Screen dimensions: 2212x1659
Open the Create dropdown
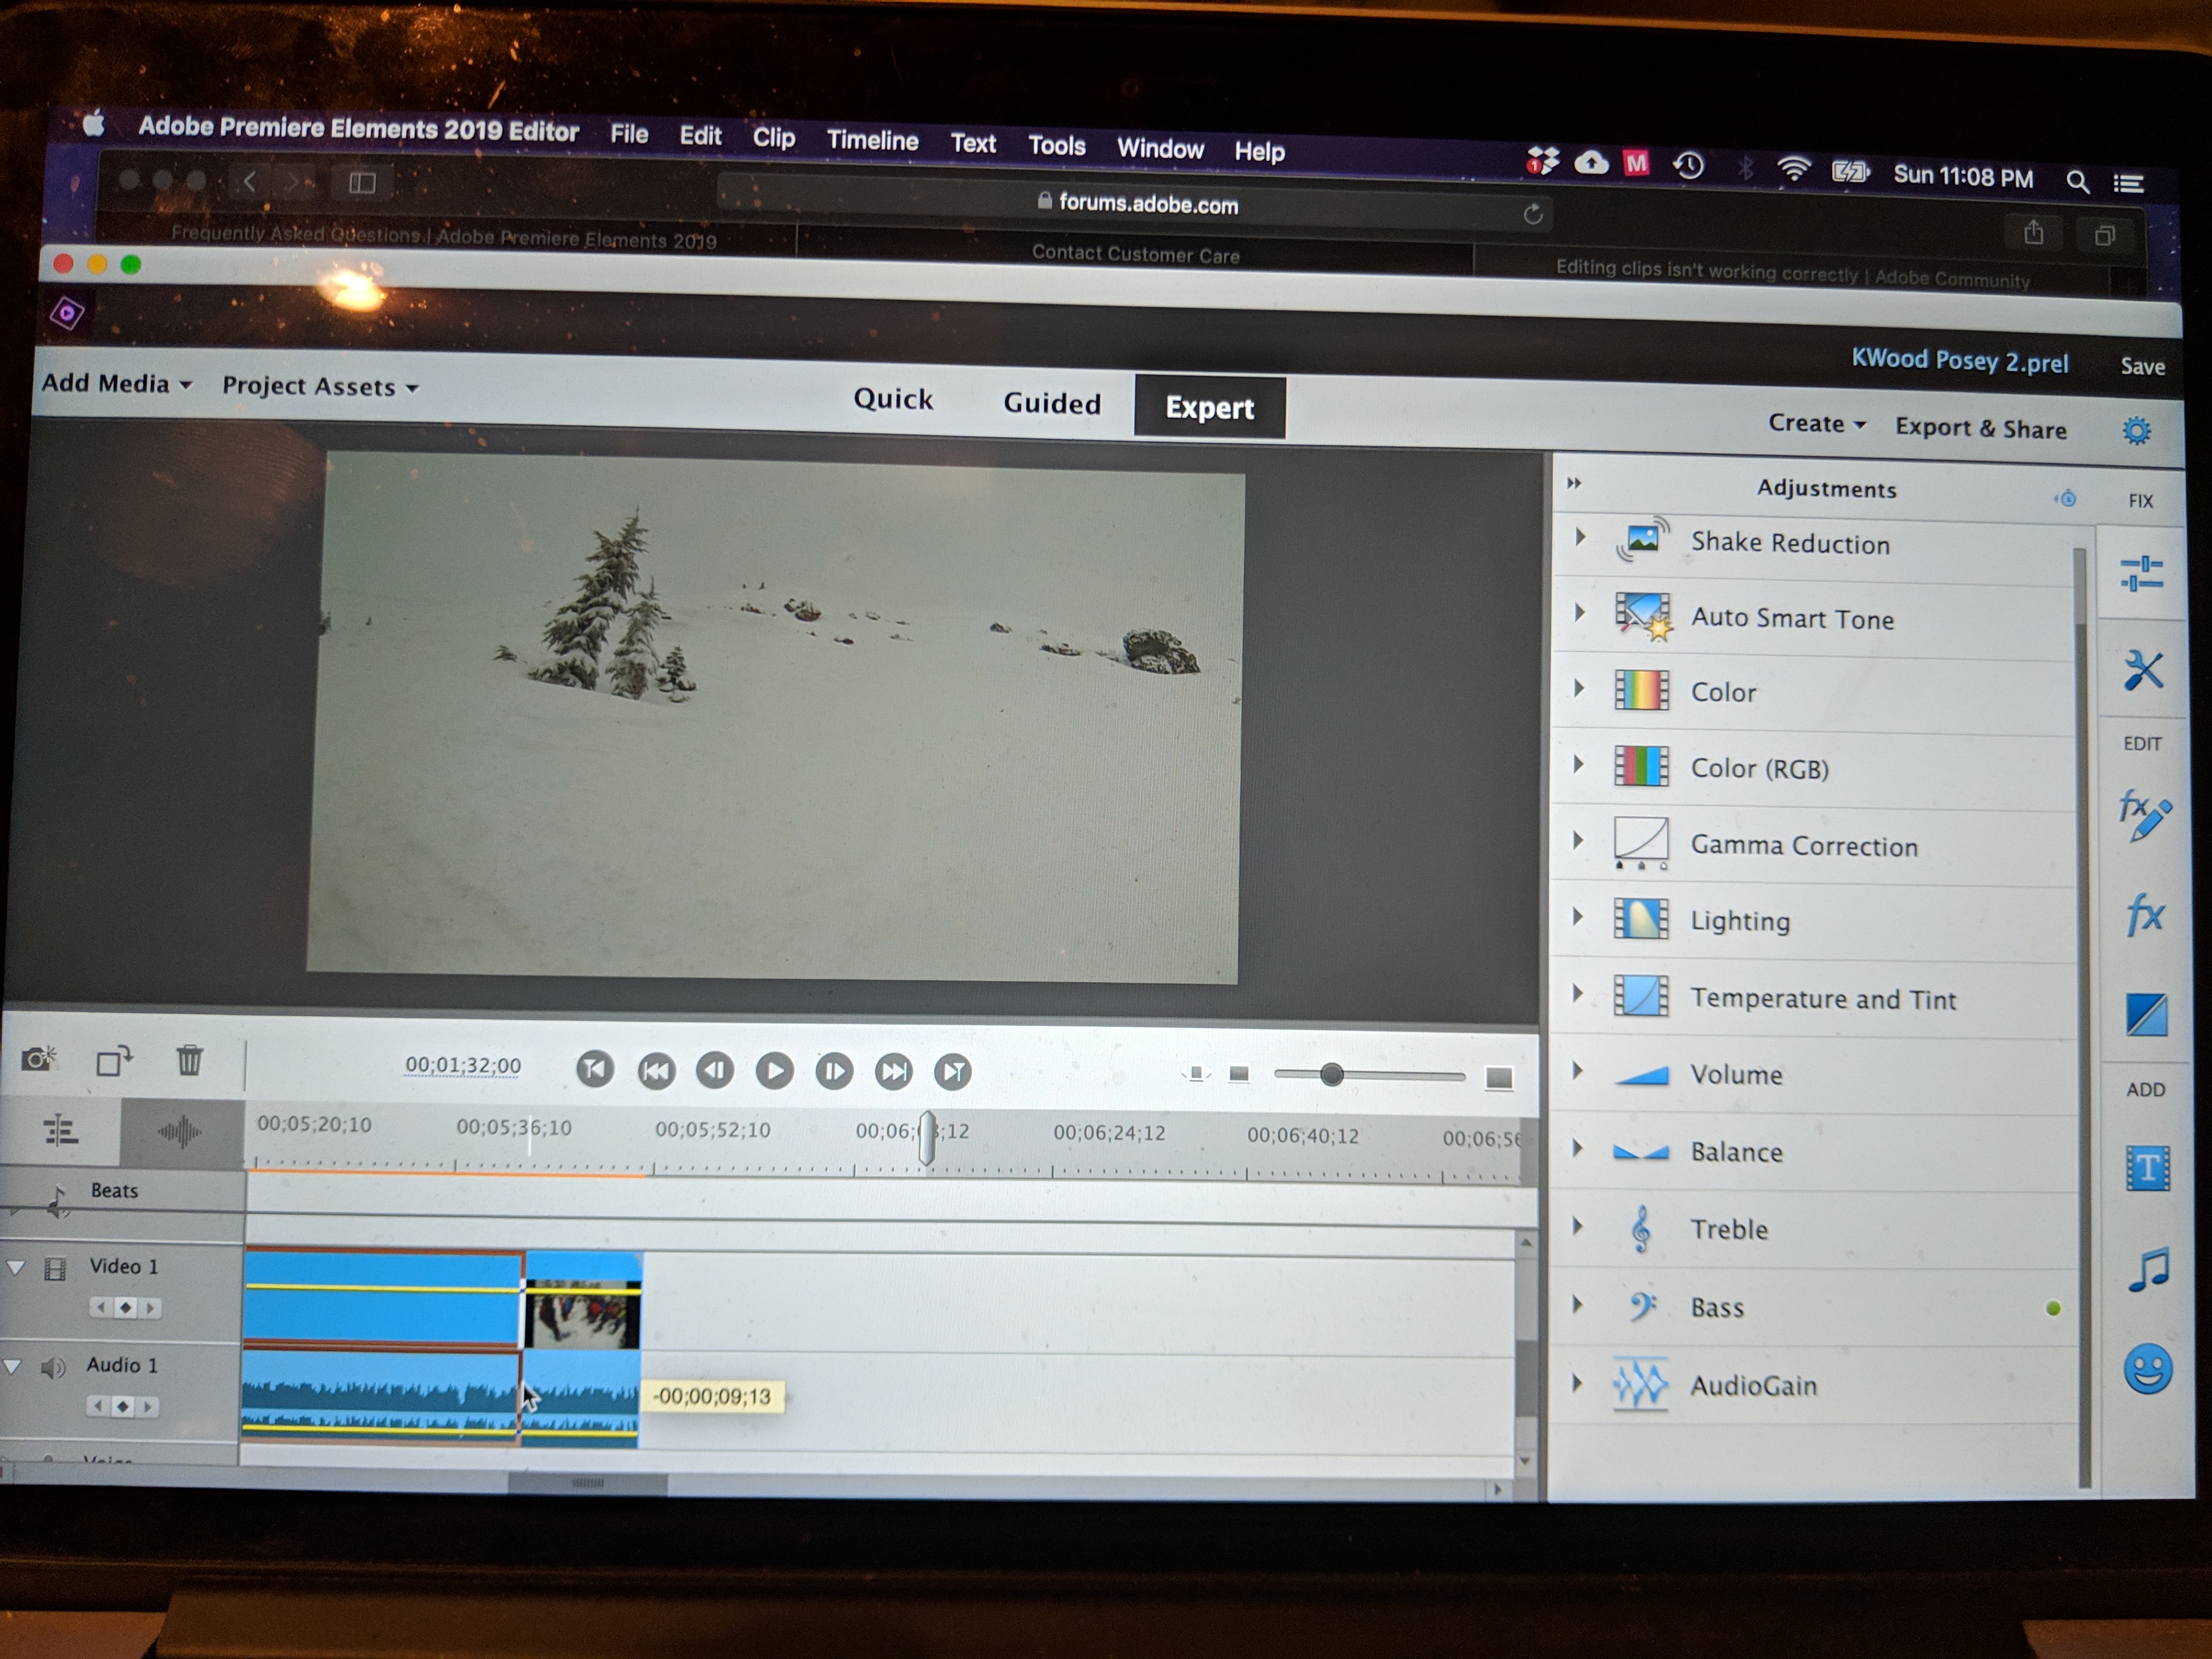pos(1817,424)
